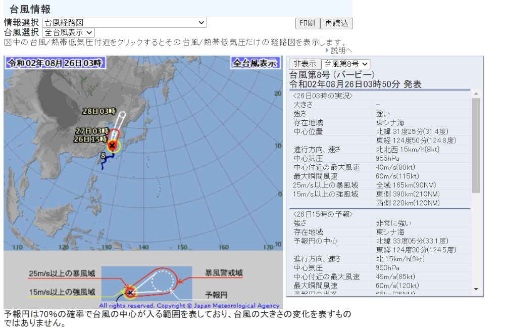Click the 暴風警戒域 legend label

tap(224, 273)
